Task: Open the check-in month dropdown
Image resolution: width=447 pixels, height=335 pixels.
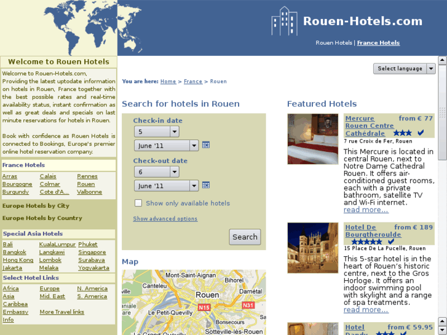Action: tap(166, 146)
